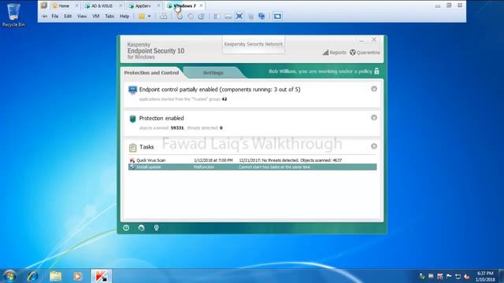
Task: Click the taskbar clock showing 6:37 PM
Action: [485, 276]
